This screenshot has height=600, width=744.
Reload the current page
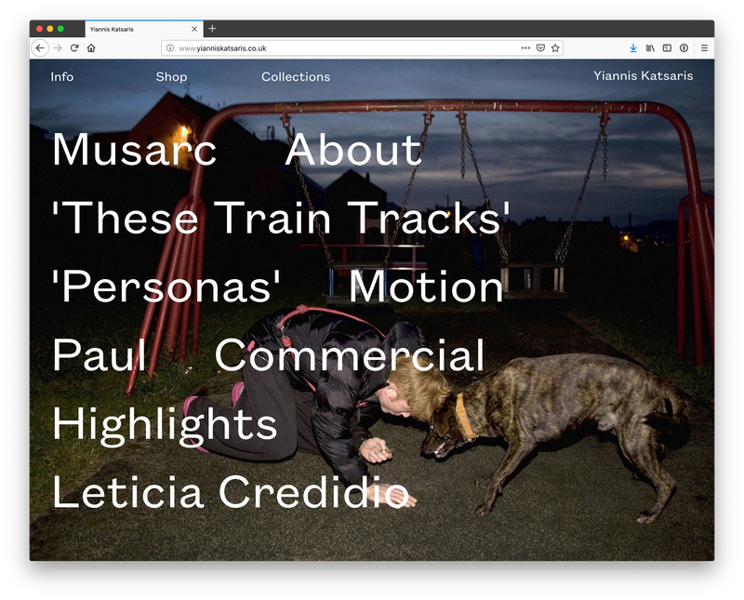pyautogui.click(x=74, y=48)
